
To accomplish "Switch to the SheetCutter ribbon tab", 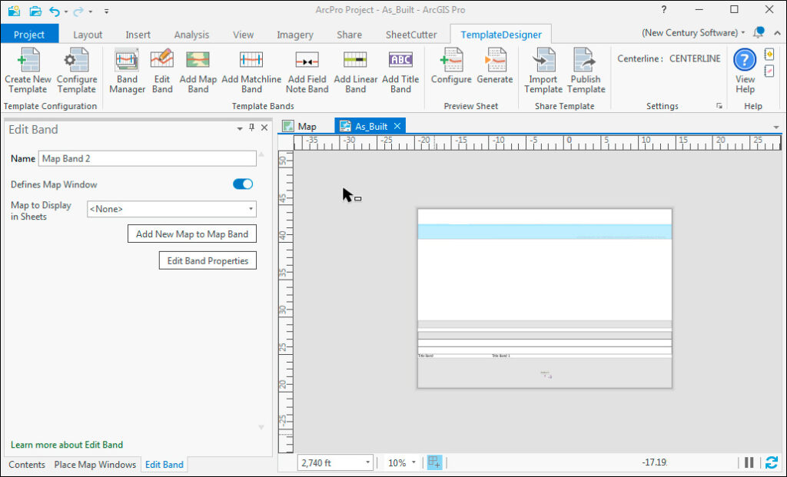I will [x=411, y=35].
